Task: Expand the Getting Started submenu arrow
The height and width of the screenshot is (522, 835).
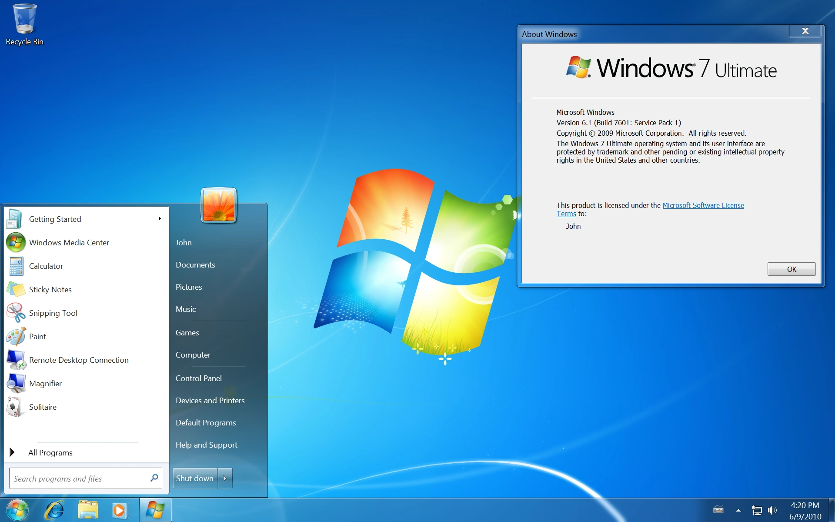Action: point(160,219)
